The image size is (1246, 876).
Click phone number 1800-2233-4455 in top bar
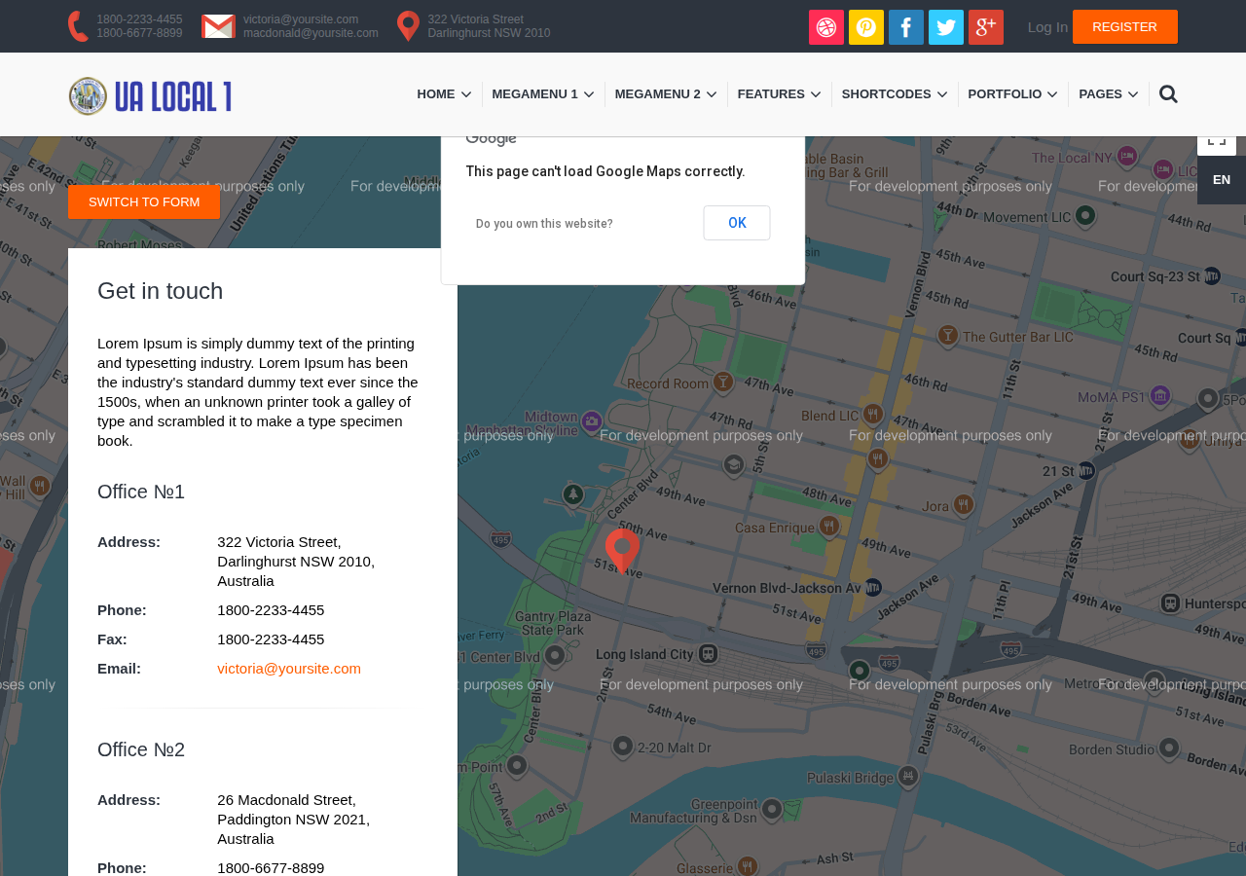click(139, 19)
